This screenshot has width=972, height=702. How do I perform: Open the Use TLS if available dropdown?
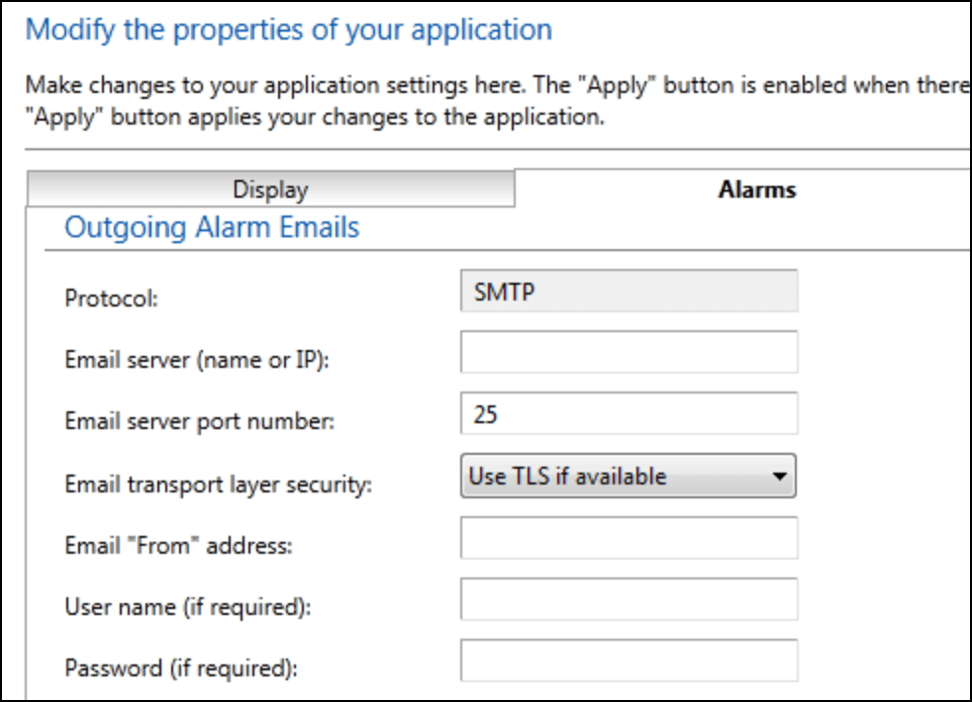coord(614,477)
